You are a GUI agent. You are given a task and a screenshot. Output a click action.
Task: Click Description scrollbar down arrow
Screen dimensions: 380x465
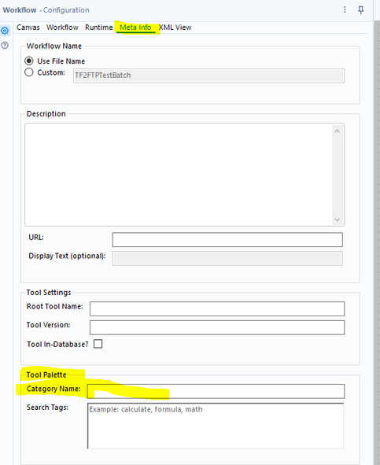[337, 220]
